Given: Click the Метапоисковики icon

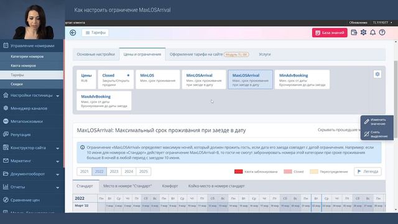Looking at the screenshot, I should point(6,121).
